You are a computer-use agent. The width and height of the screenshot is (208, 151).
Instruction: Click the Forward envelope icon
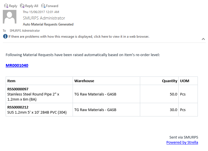[43, 6]
